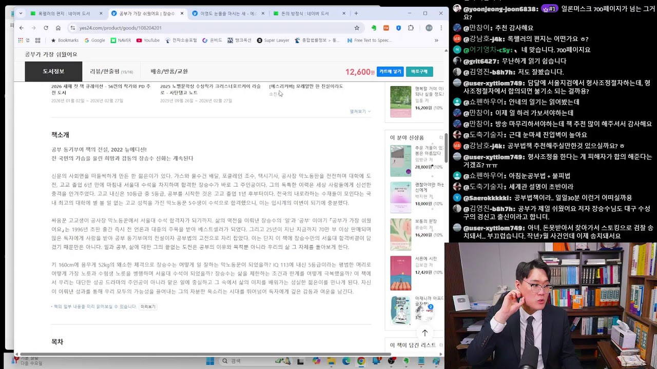Screen dimensions: 657x369
Task: Jump to top with up-arrow button
Action: tap(424, 333)
